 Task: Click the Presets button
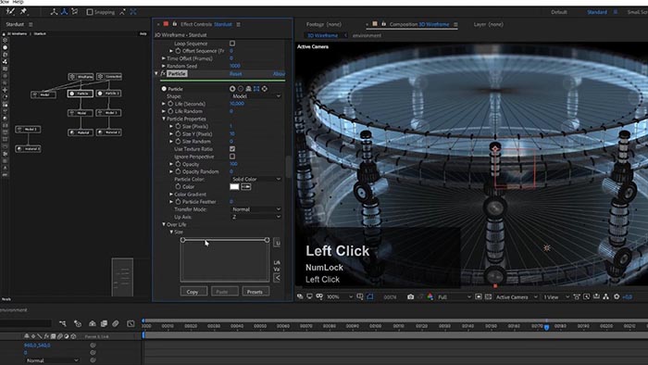click(x=255, y=292)
